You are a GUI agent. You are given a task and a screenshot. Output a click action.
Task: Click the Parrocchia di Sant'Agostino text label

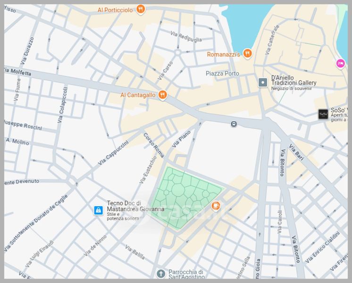pyautogui.click(x=187, y=275)
